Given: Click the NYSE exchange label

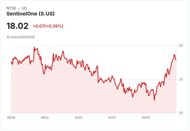Looking at the screenshot, I should (x=11, y=8).
